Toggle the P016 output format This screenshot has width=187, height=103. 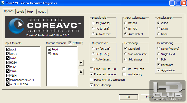[49, 54]
